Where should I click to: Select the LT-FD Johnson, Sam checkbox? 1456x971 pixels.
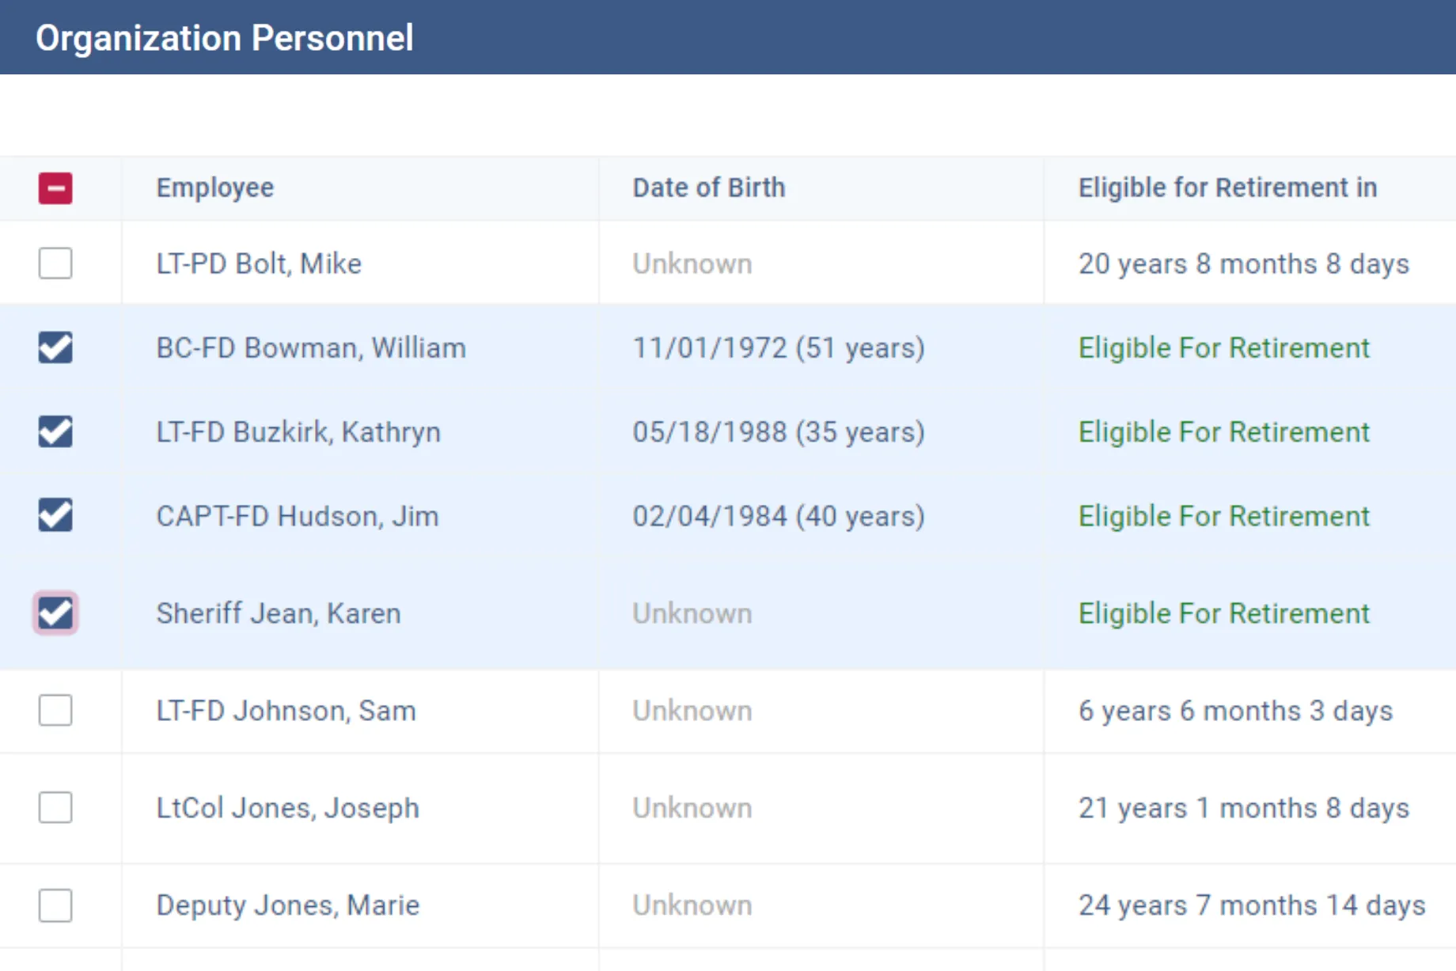click(55, 711)
